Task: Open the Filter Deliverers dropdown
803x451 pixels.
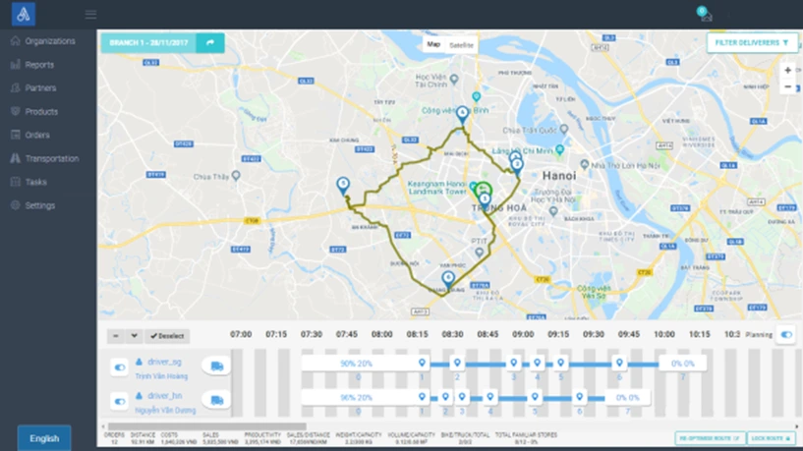Action: coord(752,43)
